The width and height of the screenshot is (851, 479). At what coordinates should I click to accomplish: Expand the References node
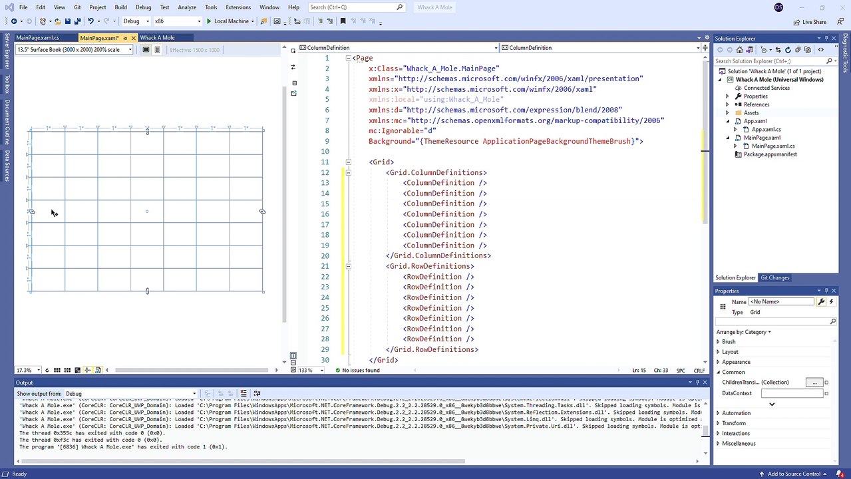click(x=727, y=104)
